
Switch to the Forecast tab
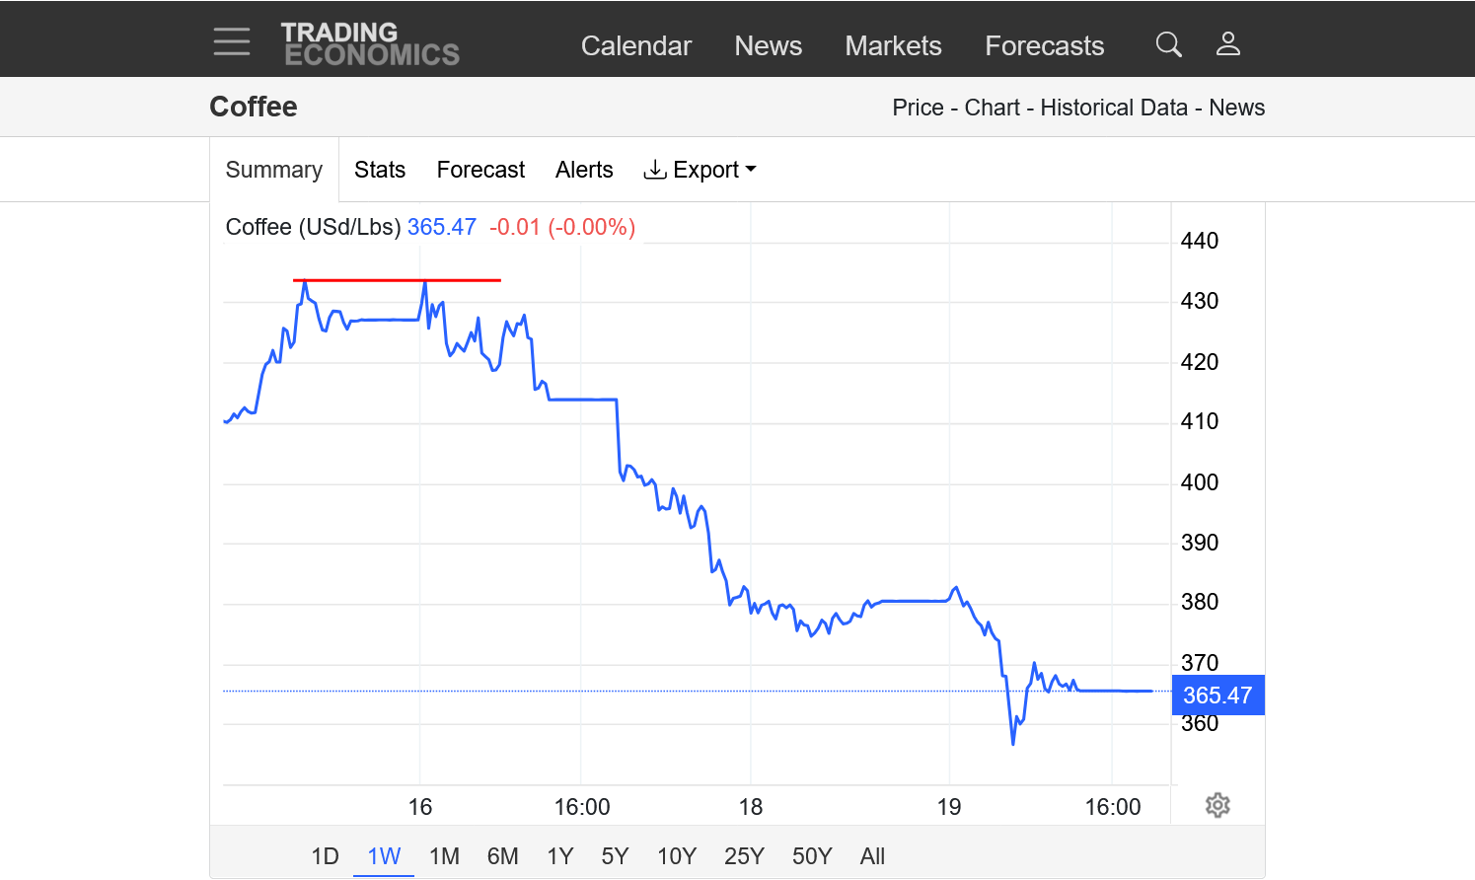[x=480, y=170]
